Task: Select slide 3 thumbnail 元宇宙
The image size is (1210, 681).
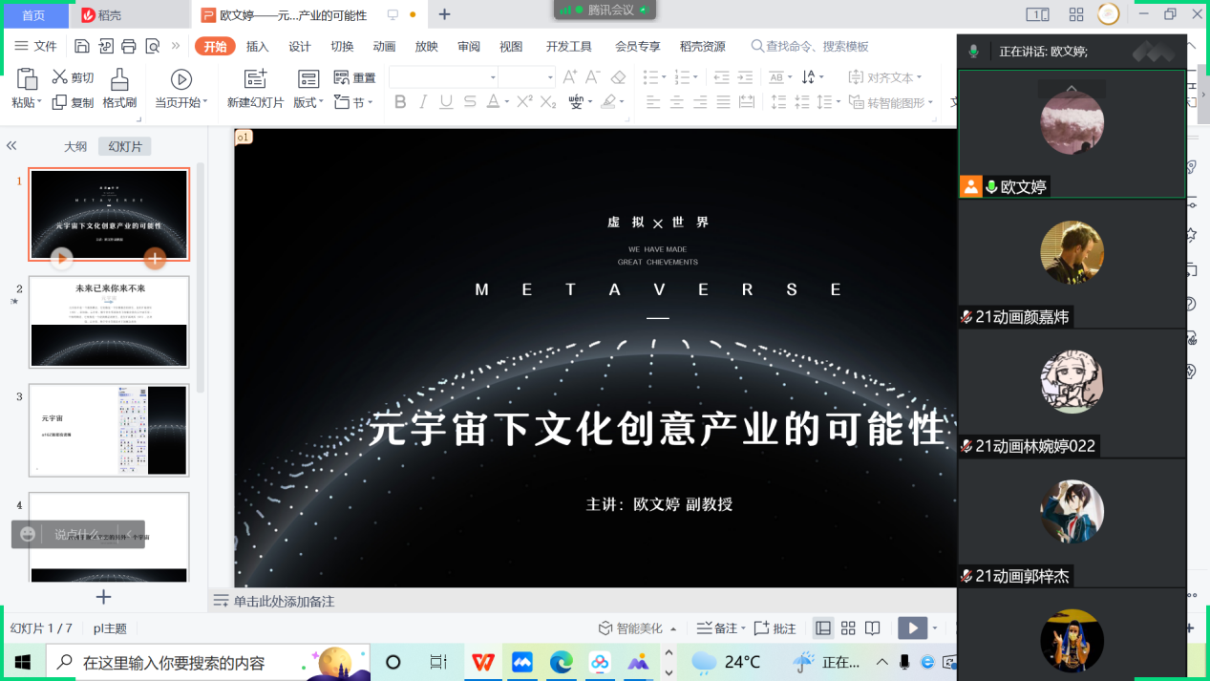Action: [109, 430]
